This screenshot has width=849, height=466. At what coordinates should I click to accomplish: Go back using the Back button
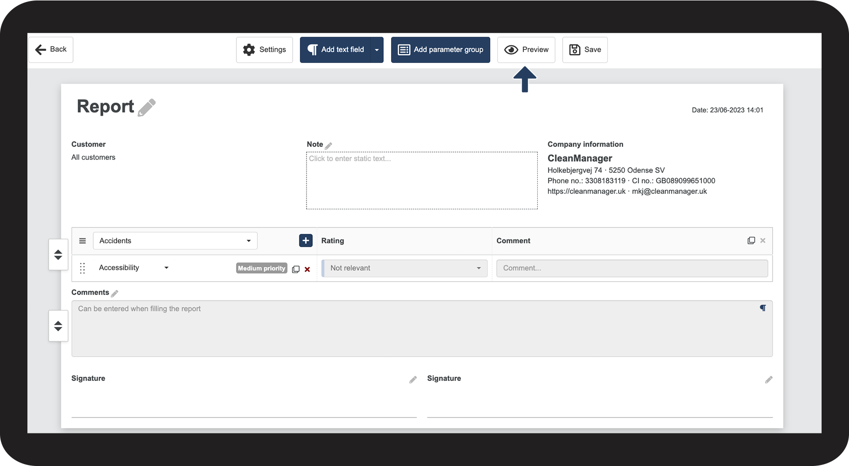coord(50,49)
